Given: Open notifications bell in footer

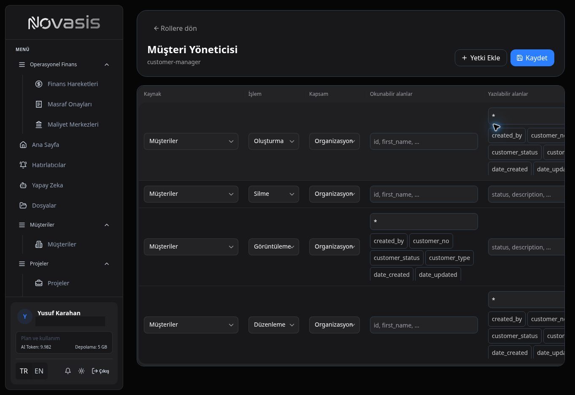Looking at the screenshot, I should tap(68, 371).
